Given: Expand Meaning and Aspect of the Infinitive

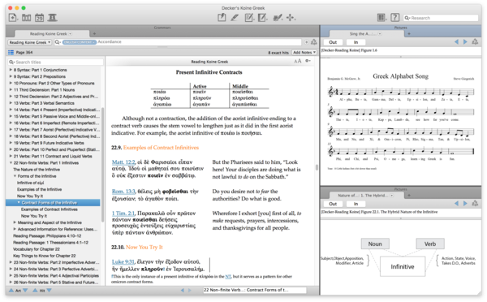Looking at the screenshot, I should click(x=15, y=222).
